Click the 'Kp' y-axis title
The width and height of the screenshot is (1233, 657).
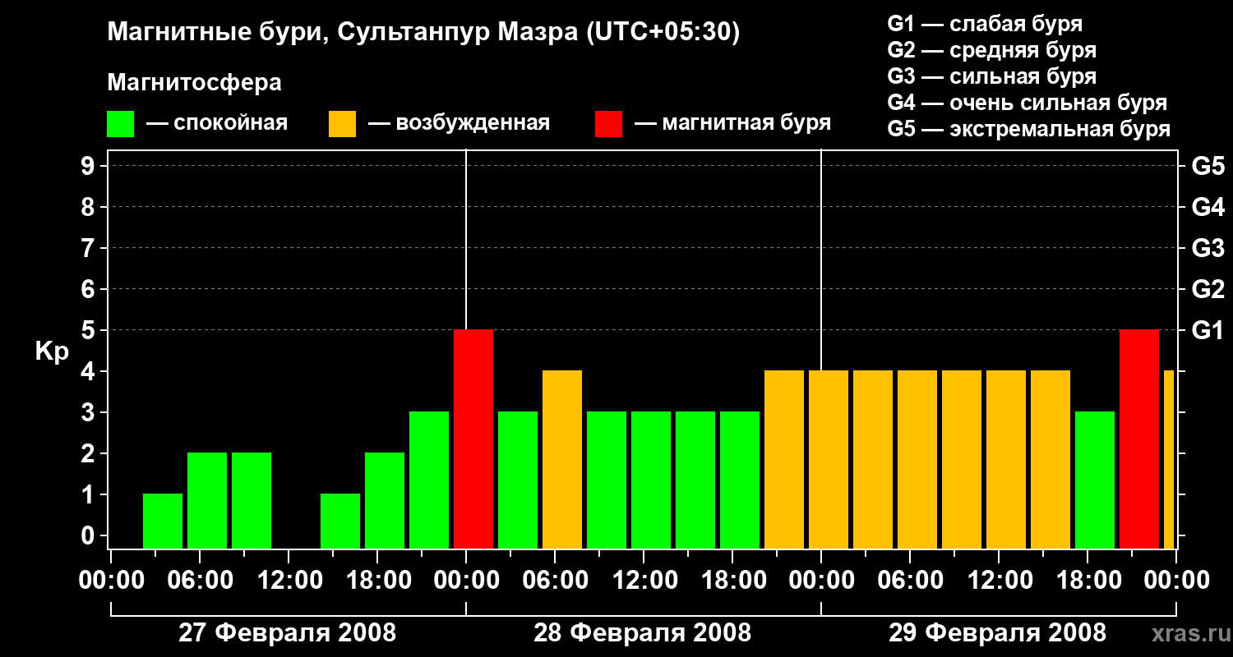[52, 351]
